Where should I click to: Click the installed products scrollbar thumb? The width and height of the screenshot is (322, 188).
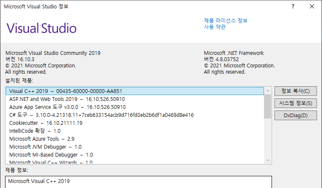[268, 106]
